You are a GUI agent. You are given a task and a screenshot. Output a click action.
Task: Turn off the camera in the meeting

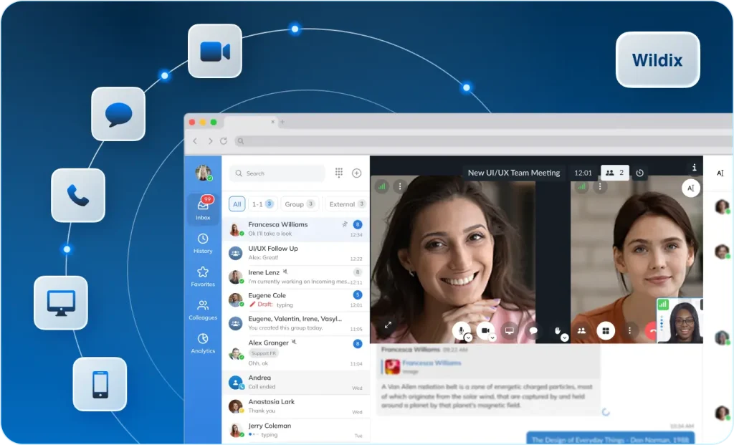(485, 330)
